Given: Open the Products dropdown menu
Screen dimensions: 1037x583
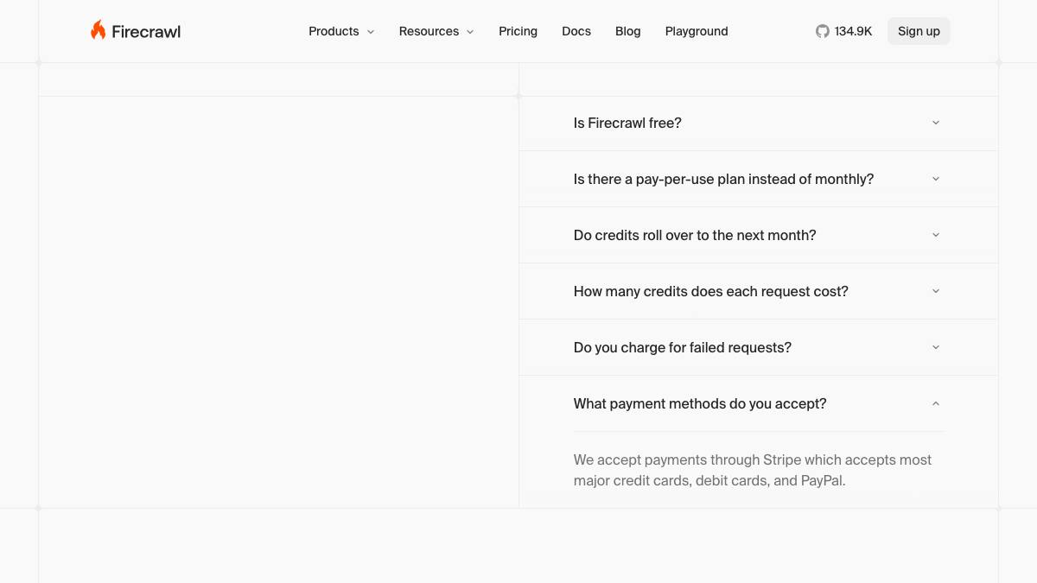Looking at the screenshot, I should [341, 31].
